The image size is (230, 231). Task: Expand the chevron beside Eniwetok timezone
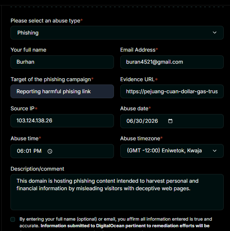(215, 151)
